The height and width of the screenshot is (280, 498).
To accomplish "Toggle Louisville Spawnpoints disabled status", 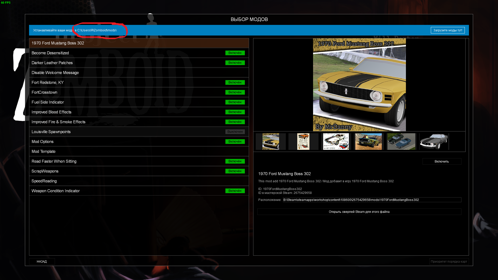I will coord(235,132).
